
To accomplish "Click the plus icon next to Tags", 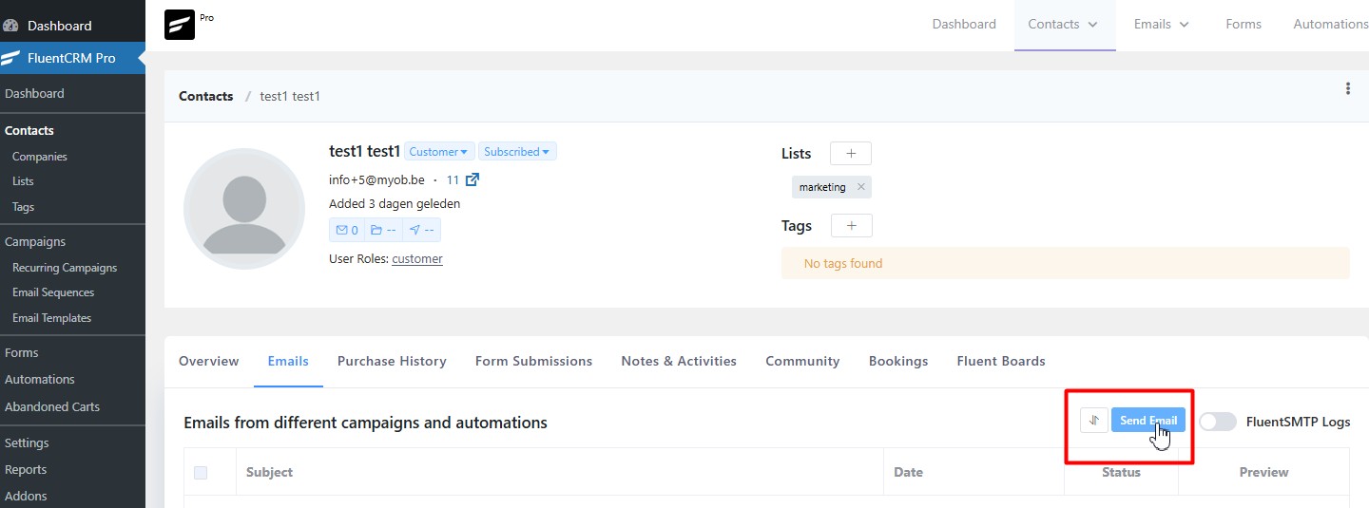I will (x=851, y=226).
